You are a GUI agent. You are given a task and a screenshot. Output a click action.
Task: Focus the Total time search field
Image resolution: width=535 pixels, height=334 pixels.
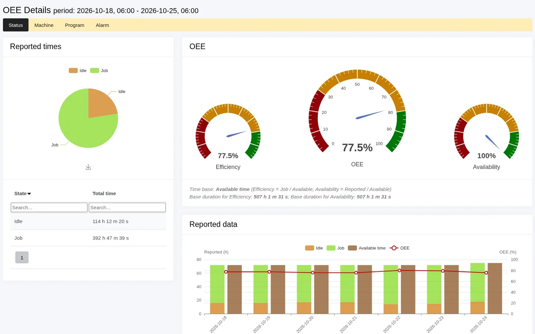point(127,207)
